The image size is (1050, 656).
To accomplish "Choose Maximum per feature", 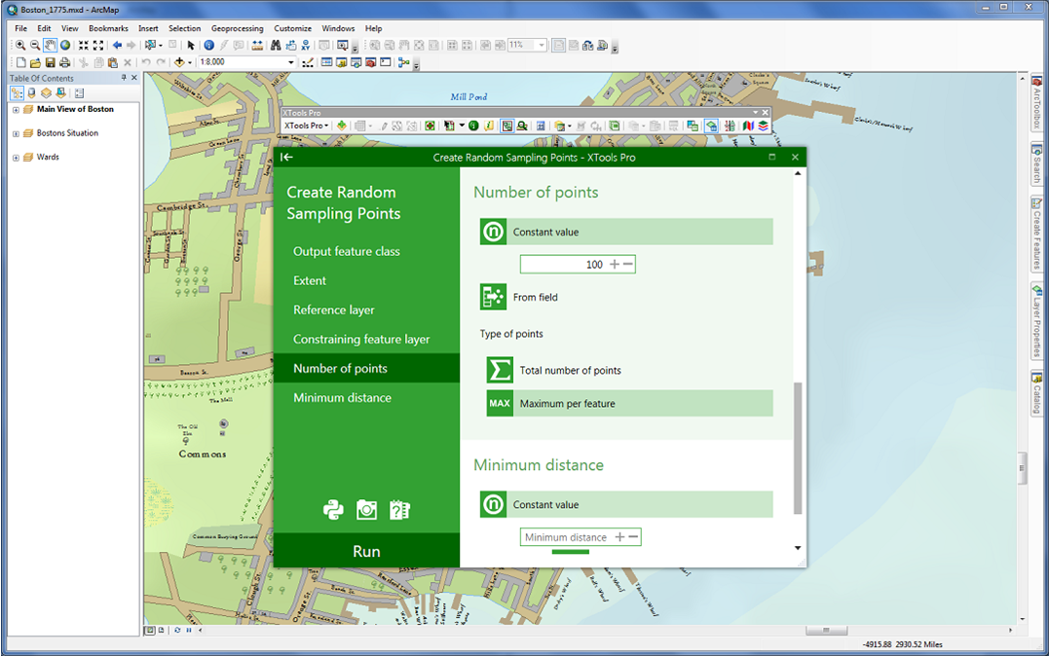I will [629, 404].
